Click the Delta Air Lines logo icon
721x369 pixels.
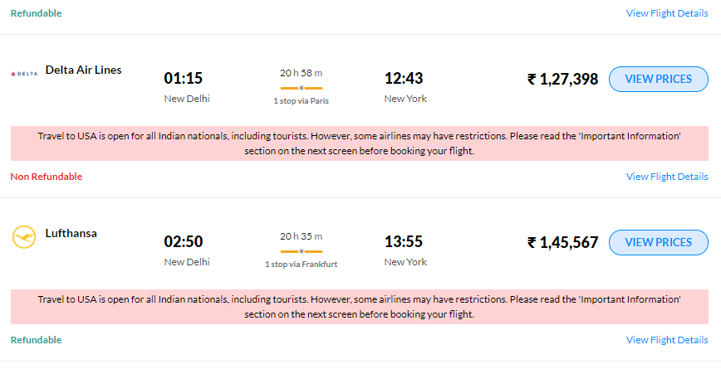24,74
